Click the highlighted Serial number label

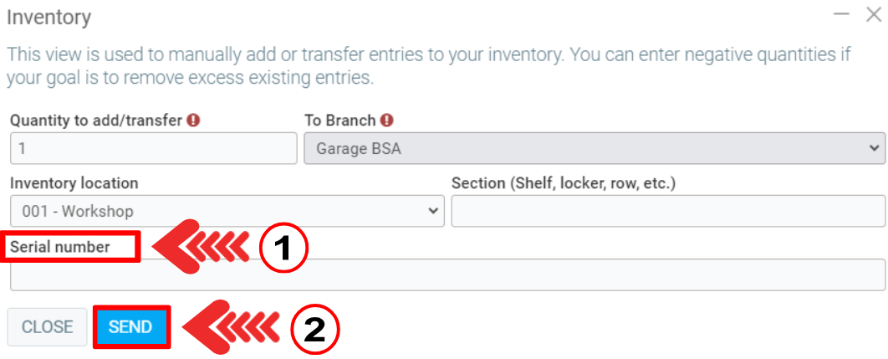pyautogui.click(x=72, y=247)
